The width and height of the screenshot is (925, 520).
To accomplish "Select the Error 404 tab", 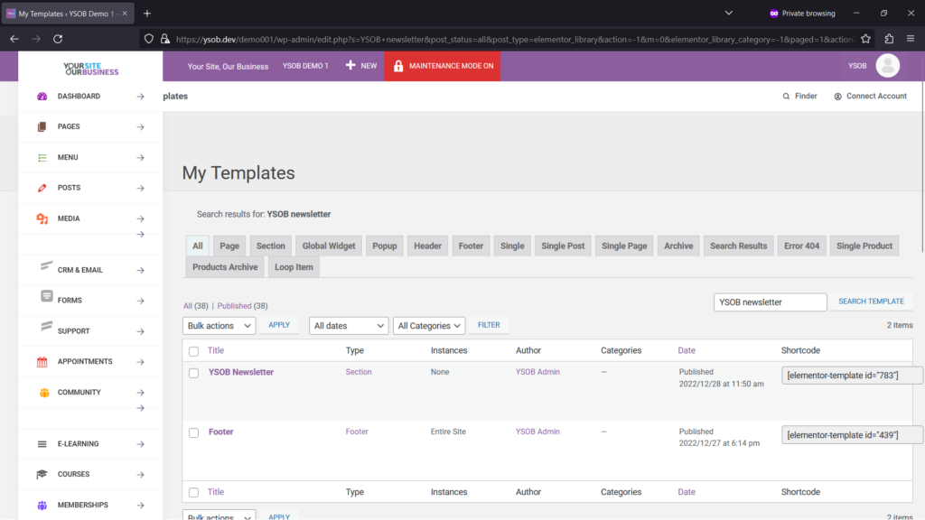I will pos(802,246).
